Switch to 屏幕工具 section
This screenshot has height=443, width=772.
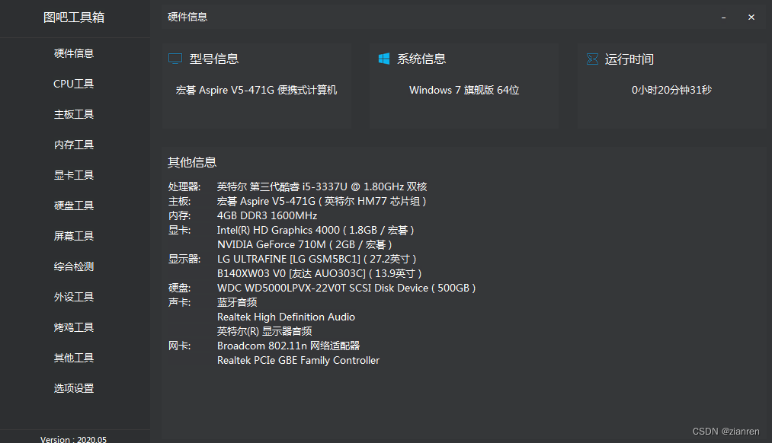pos(74,236)
